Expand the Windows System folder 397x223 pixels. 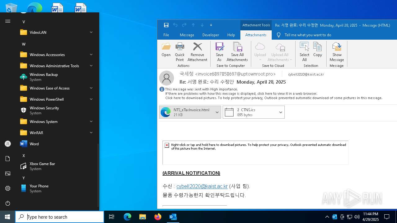pos(57,121)
